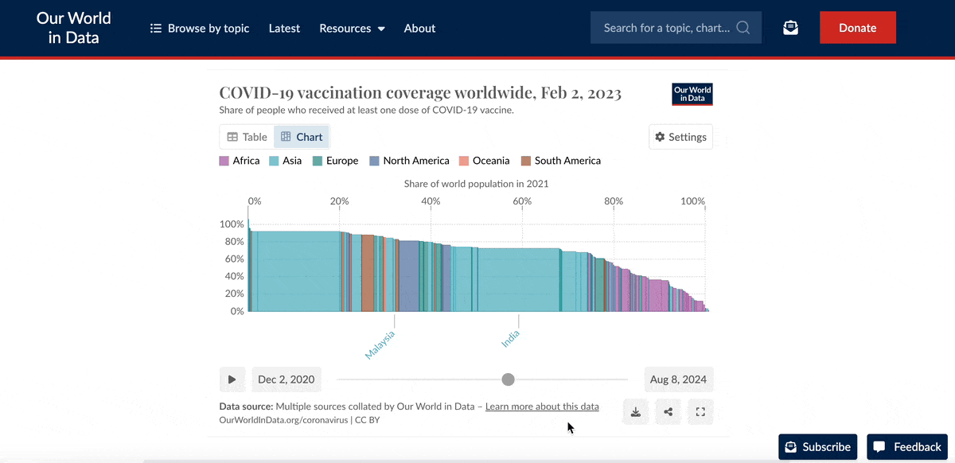The image size is (955, 463).
Task: Open the Dec 2, 2020 start date selector
Action: (x=286, y=379)
